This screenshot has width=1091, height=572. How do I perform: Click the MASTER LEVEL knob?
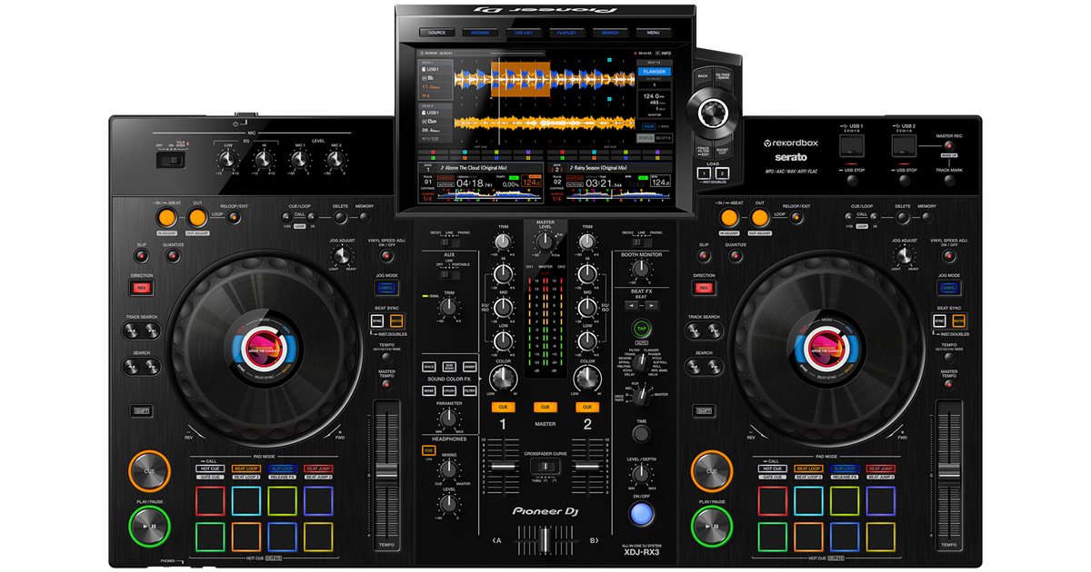point(545,241)
